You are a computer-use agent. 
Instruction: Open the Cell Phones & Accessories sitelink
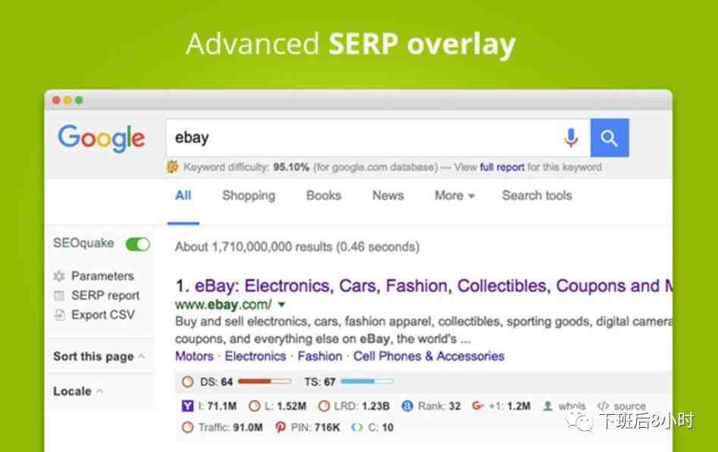point(429,357)
